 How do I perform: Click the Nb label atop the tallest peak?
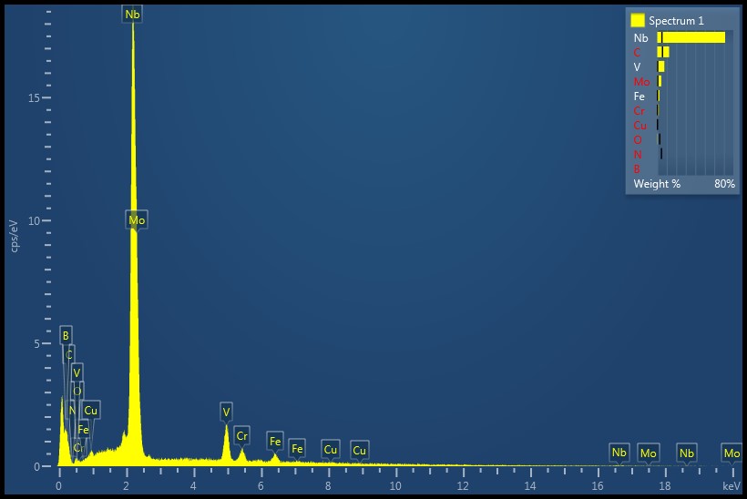click(133, 15)
